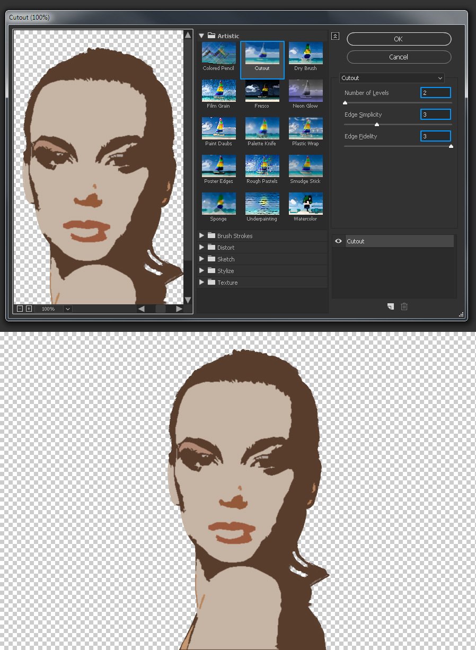Collapse the filter gallery thumbnails panel
Screen dimensions: 476x650
click(x=335, y=36)
